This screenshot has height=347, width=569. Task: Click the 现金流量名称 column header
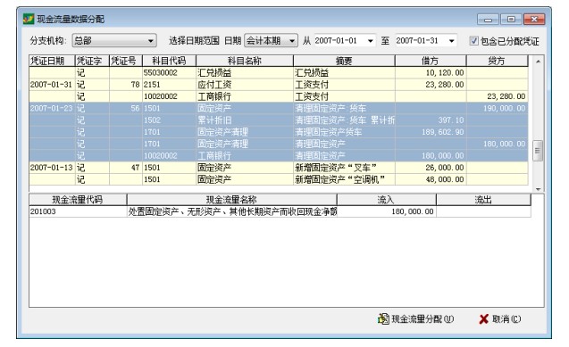click(231, 200)
